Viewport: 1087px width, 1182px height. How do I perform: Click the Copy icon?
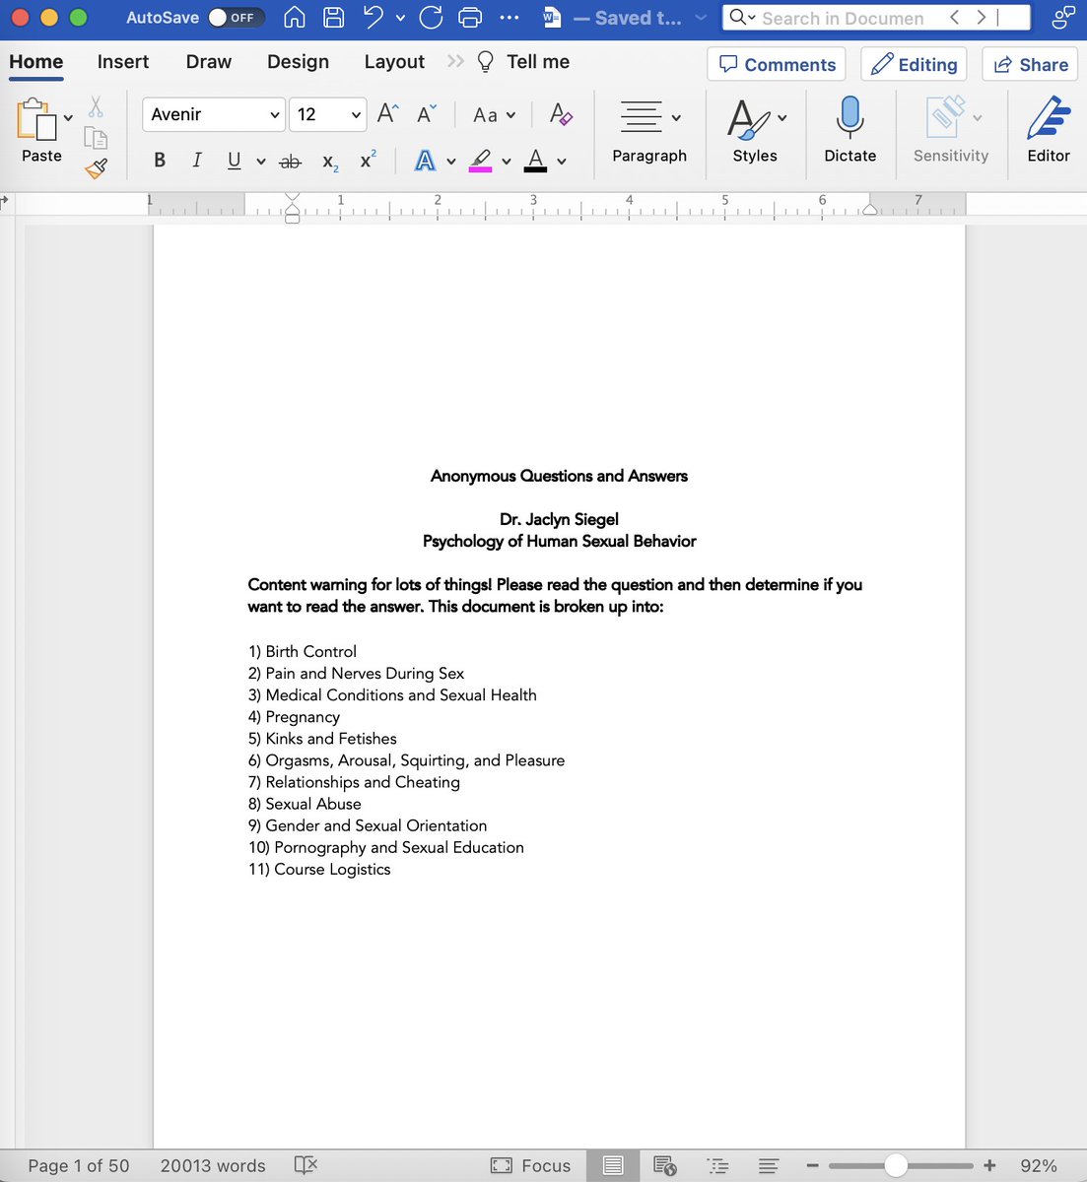(x=96, y=138)
